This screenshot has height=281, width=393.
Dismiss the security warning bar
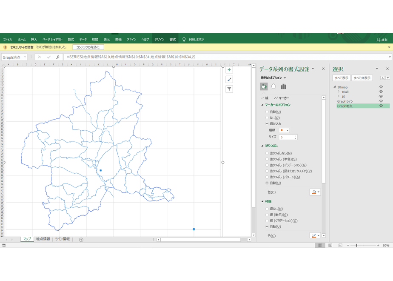(389, 47)
